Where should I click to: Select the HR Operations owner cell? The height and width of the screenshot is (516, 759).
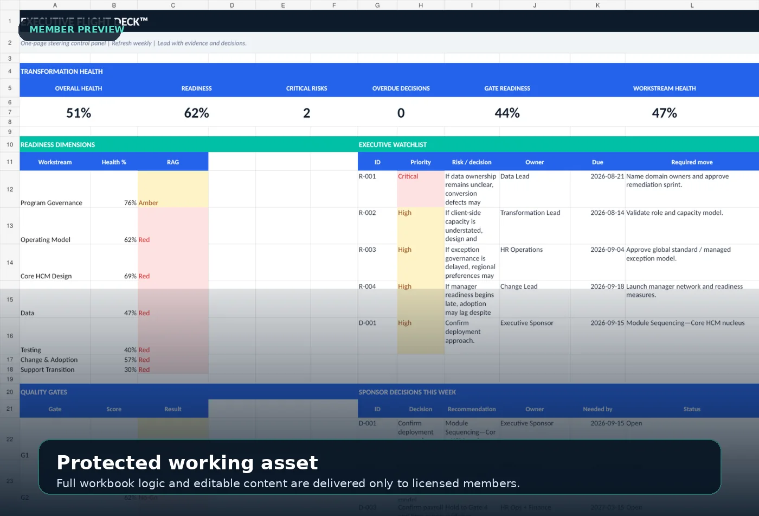535,263
